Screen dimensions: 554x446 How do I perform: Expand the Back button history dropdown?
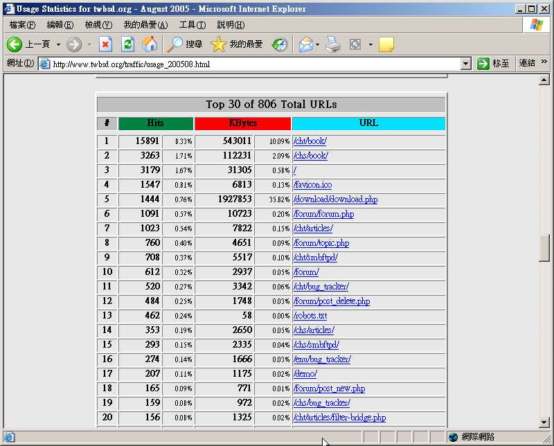click(58, 44)
